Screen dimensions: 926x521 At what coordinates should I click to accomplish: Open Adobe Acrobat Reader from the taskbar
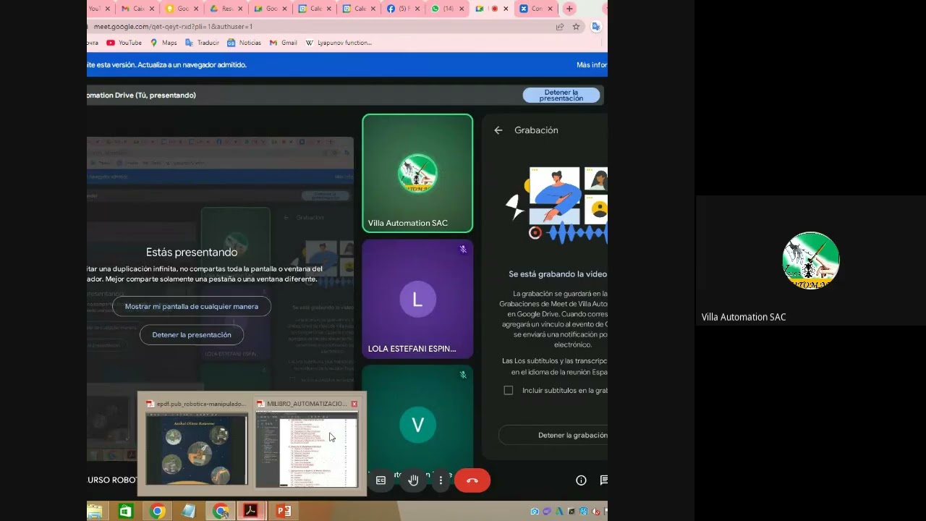pyautogui.click(x=251, y=512)
